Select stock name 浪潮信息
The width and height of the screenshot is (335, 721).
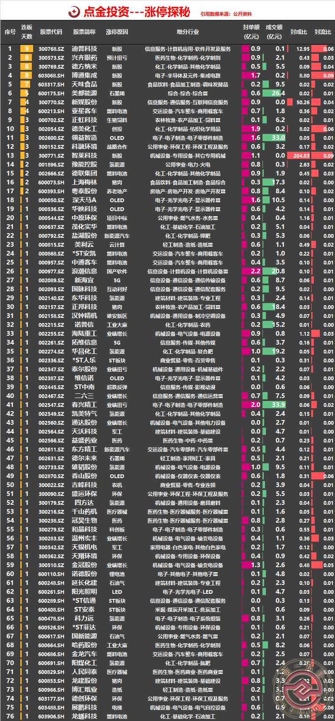tap(84, 271)
